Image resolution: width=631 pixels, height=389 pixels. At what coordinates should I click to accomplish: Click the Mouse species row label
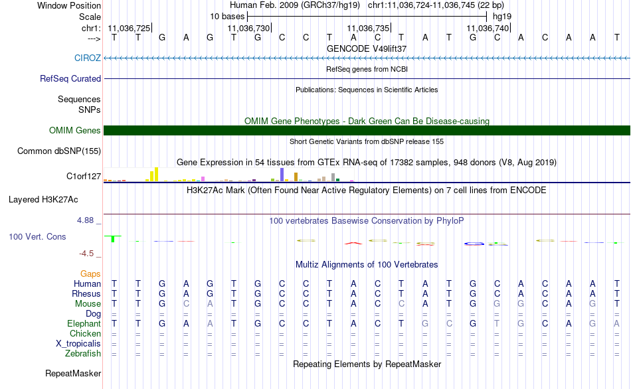coord(88,304)
